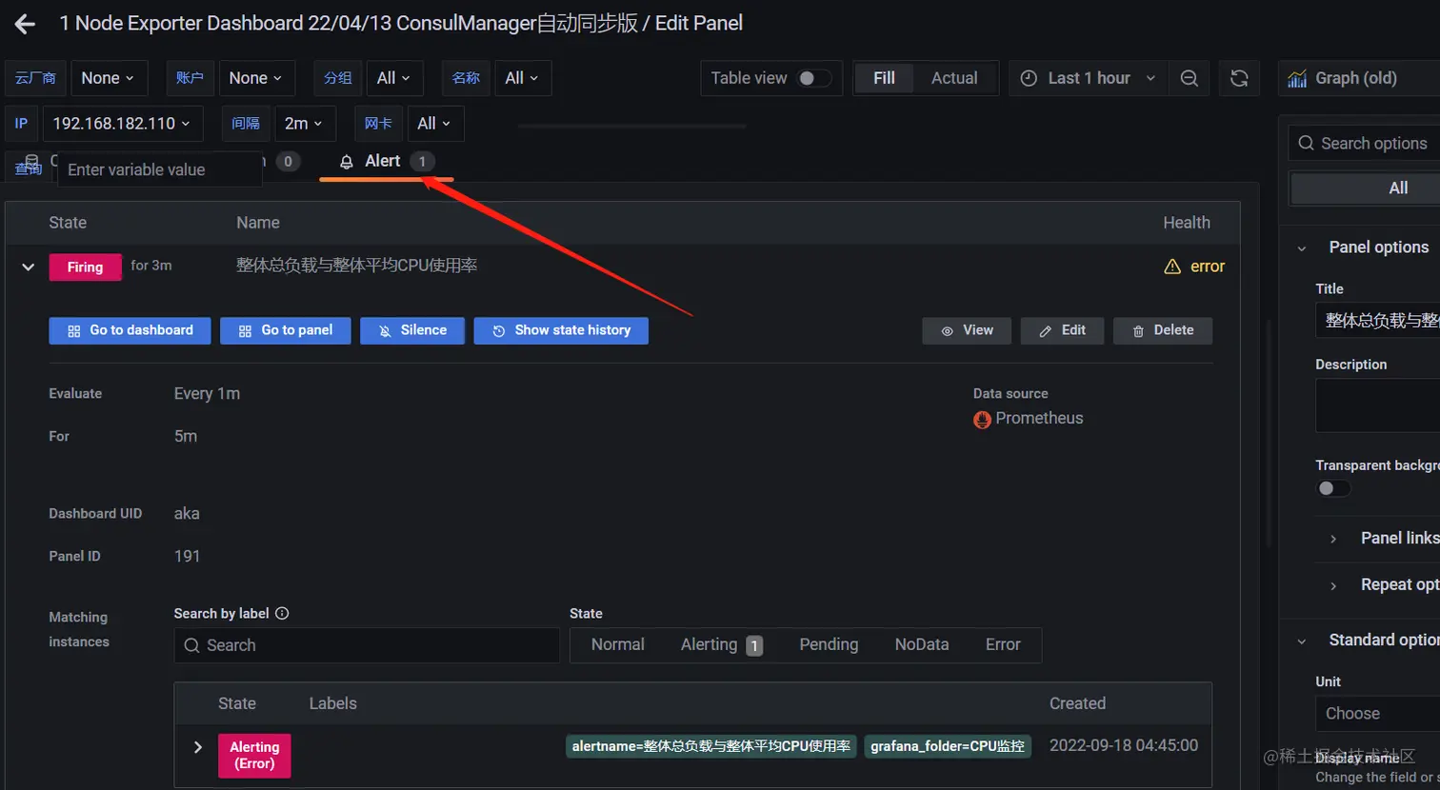The width and height of the screenshot is (1440, 790).
Task: Delete the alert rule
Action: (1162, 330)
